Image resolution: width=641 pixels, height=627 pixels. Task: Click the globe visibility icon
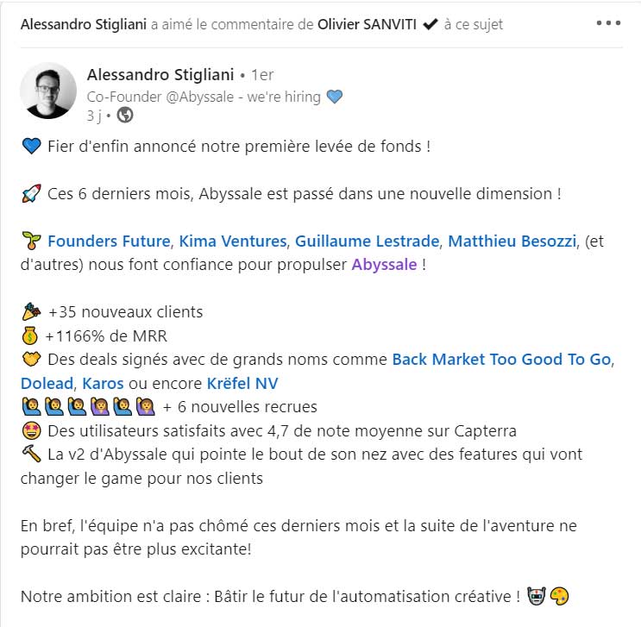(x=125, y=116)
